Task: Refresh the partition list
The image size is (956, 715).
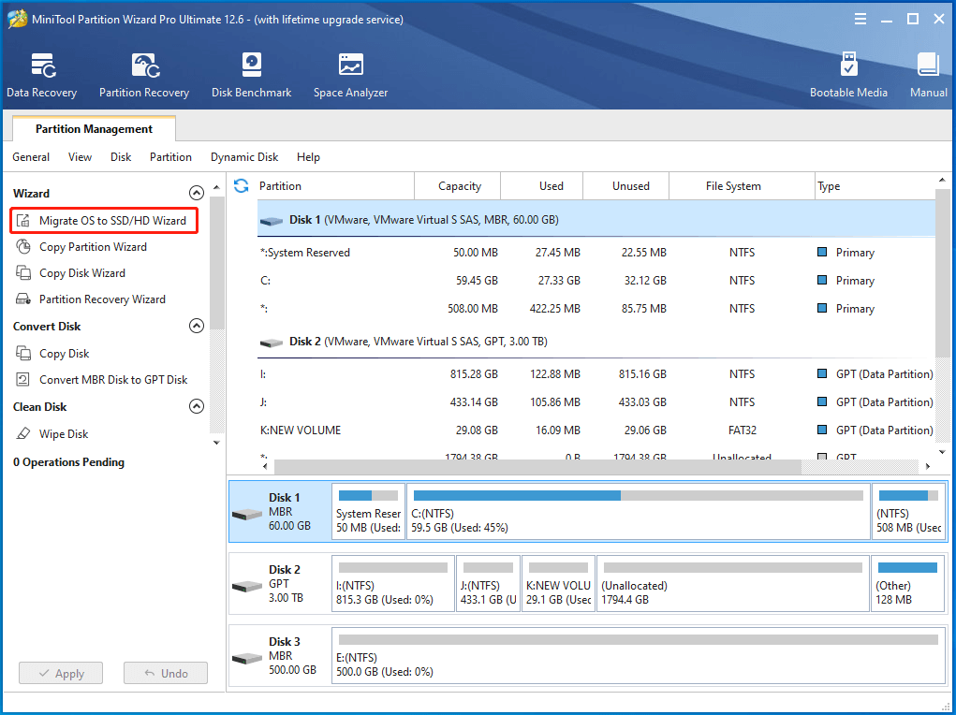Action: pyautogui.click(x=241, y=185)
